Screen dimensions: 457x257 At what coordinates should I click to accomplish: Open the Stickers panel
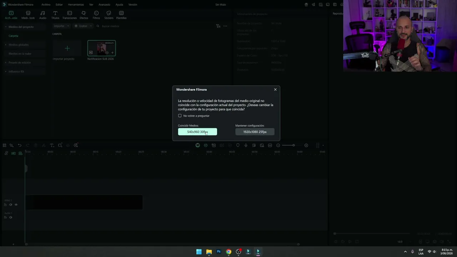pos(109,15)
